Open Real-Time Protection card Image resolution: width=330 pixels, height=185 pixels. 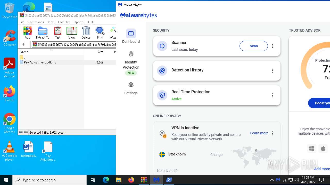pyautogui.click(x=217, y=95)
